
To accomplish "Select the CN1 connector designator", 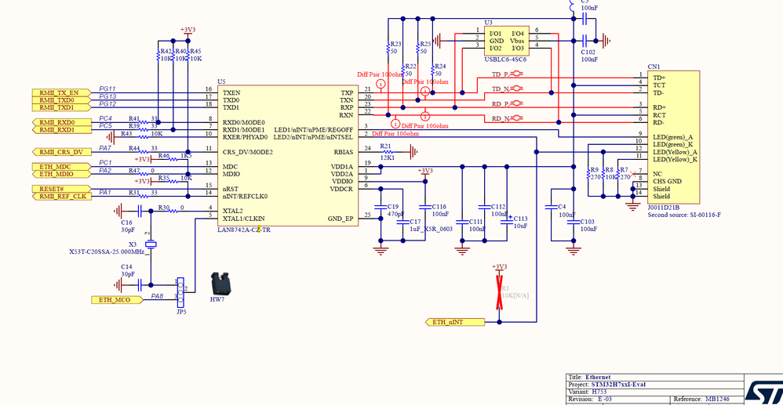I will coord(654,67).
